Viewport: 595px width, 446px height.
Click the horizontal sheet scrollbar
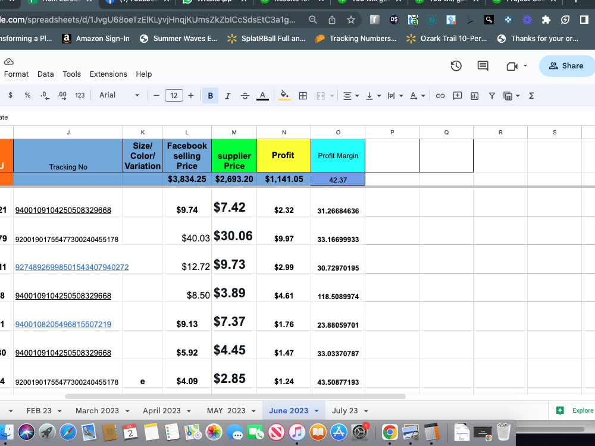235,397
